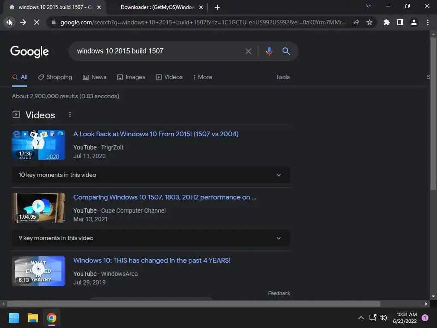Click the Chrome taskbar icon
This screenshot has height=328, width=437.
point(52,318)
